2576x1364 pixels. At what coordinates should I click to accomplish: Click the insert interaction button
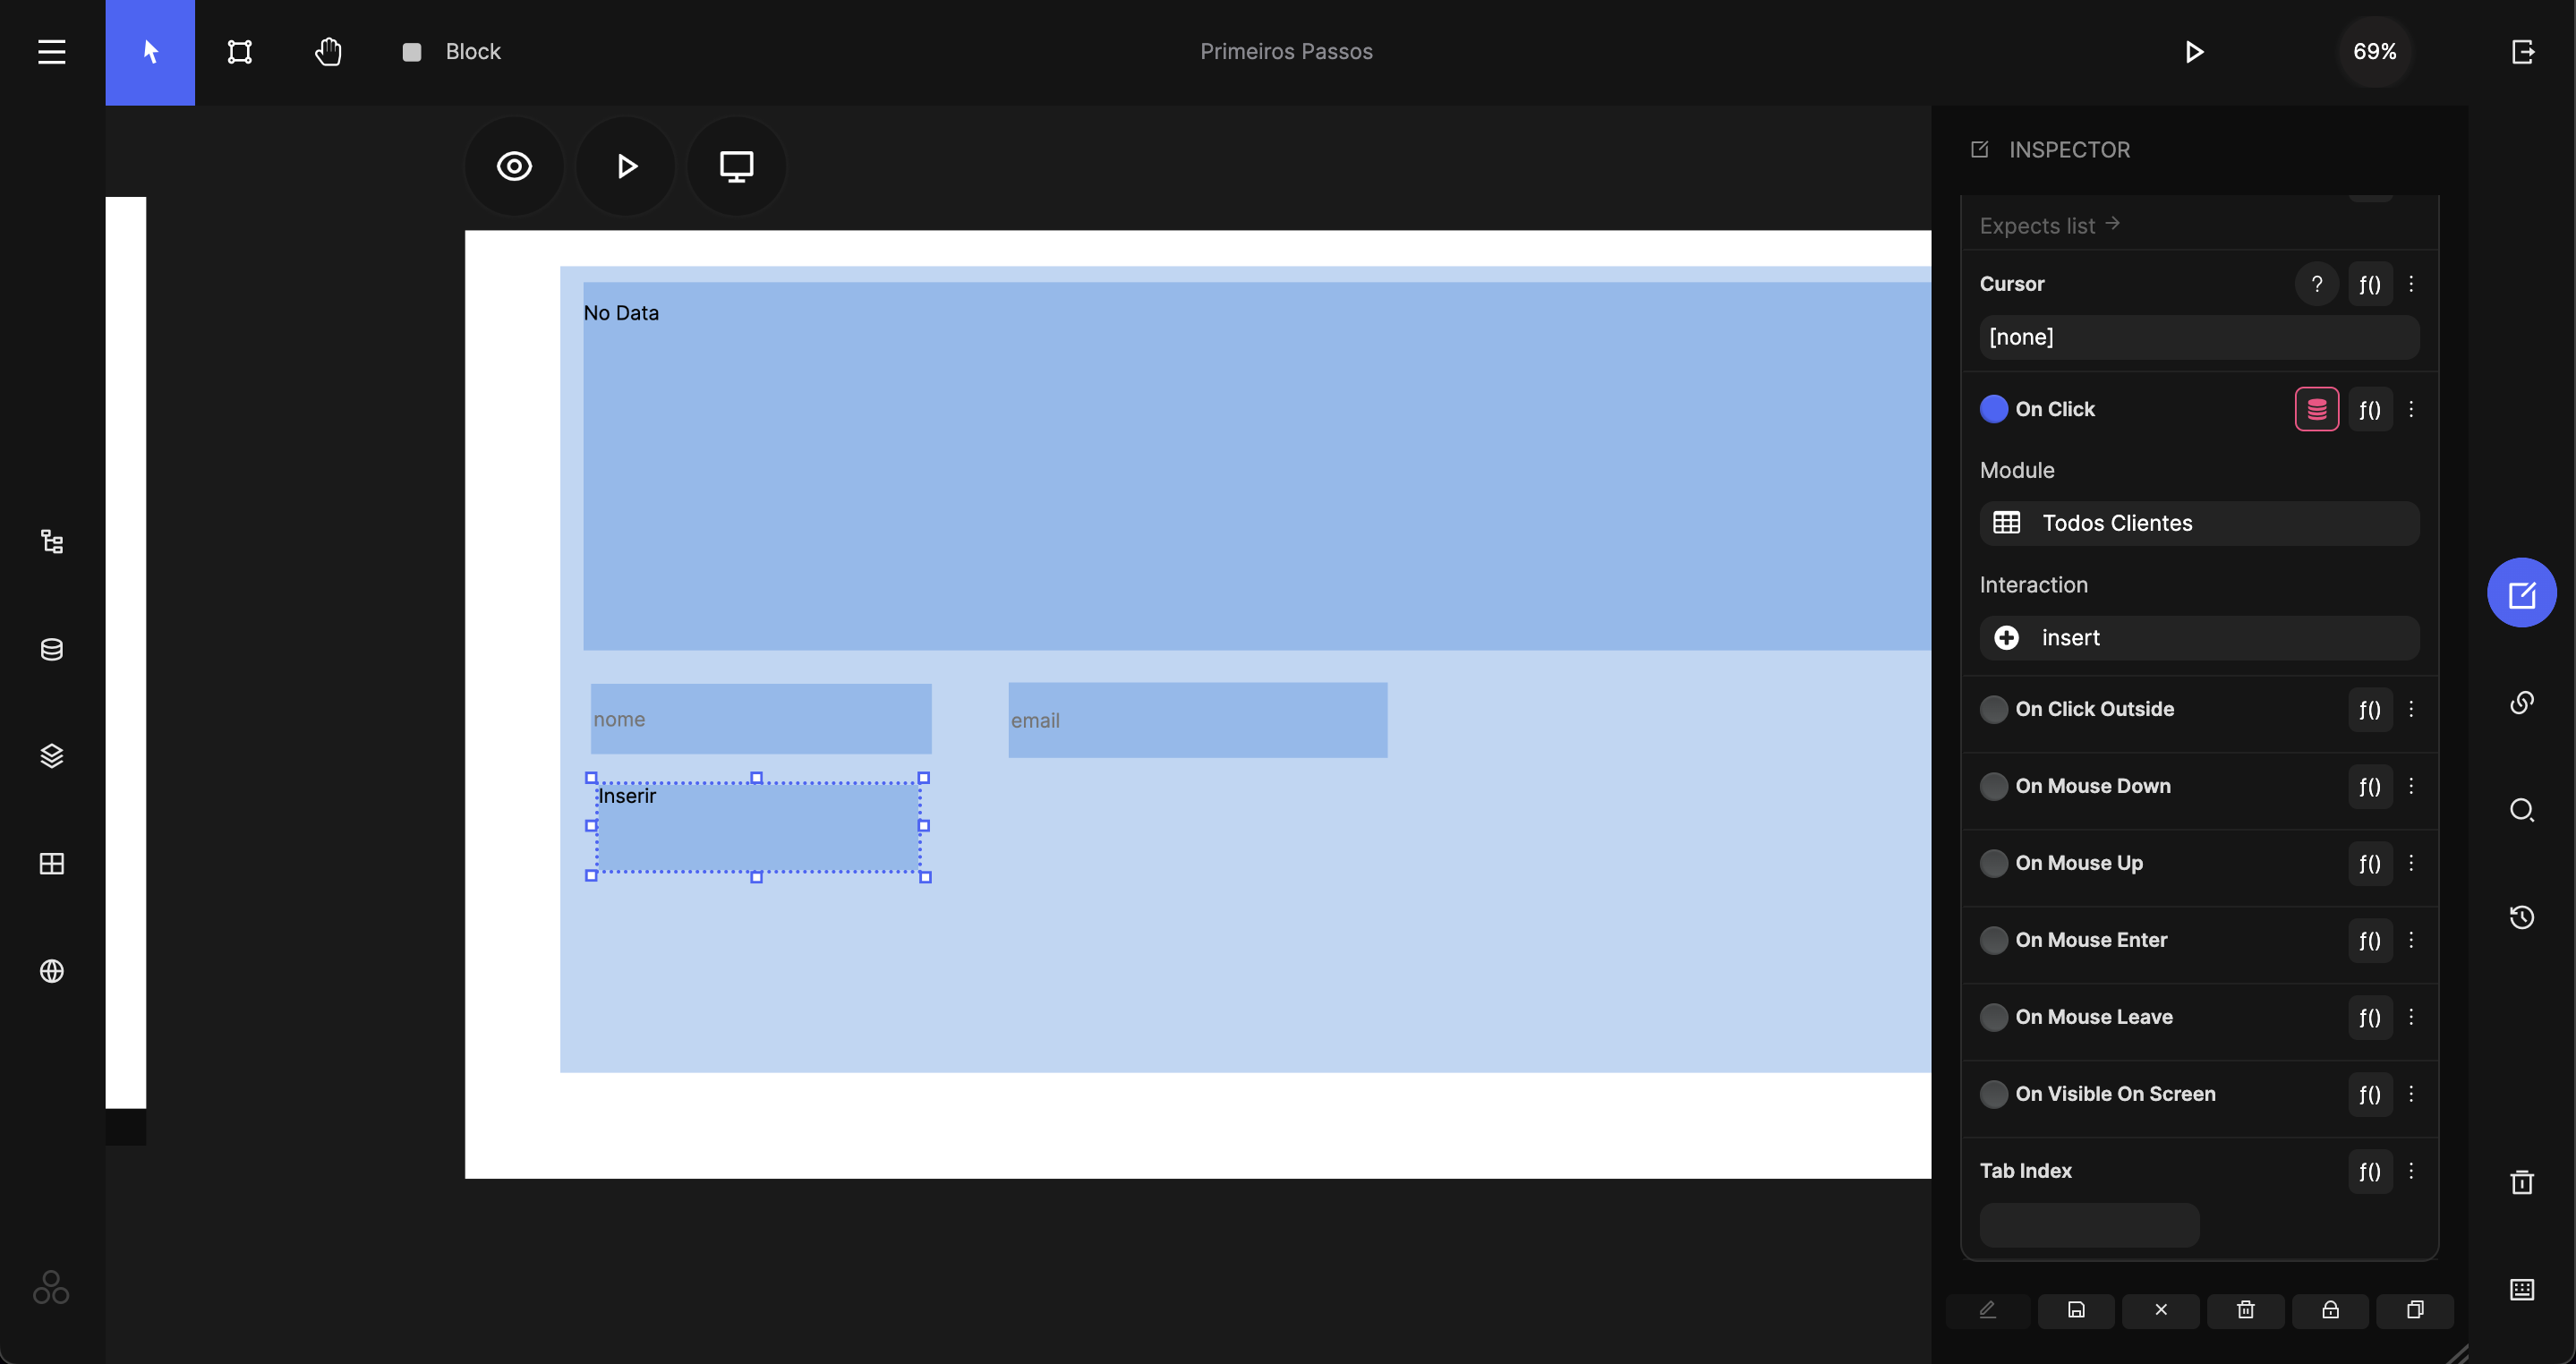coord(2197,637)
